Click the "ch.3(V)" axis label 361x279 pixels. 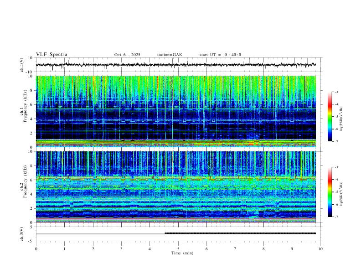tap(22, 234)
